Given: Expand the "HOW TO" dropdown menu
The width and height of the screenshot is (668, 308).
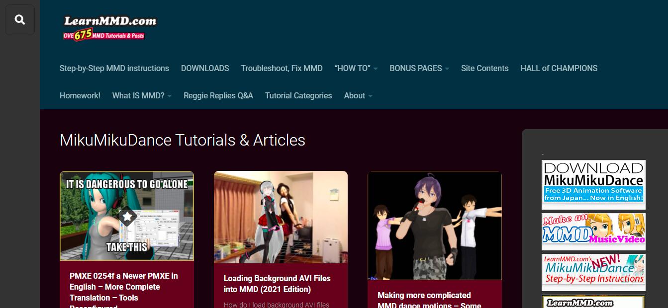Looking at the screenshot, I should pos(356,68).
